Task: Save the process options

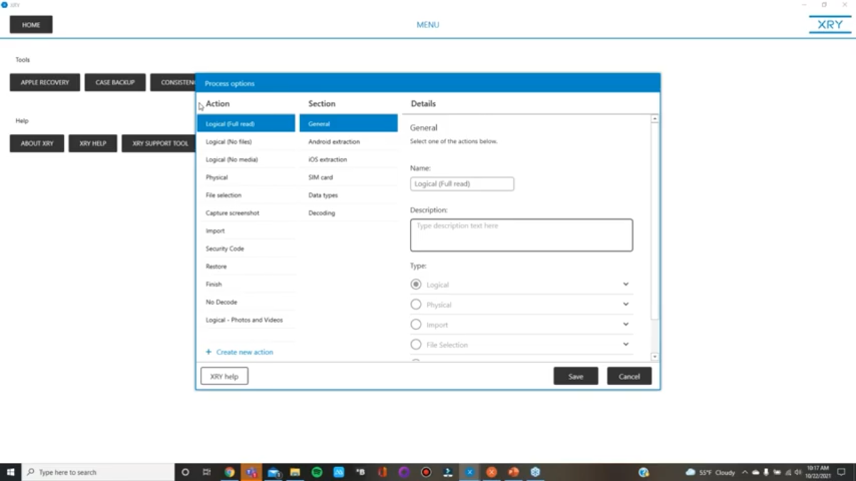Action: point(575,376)
